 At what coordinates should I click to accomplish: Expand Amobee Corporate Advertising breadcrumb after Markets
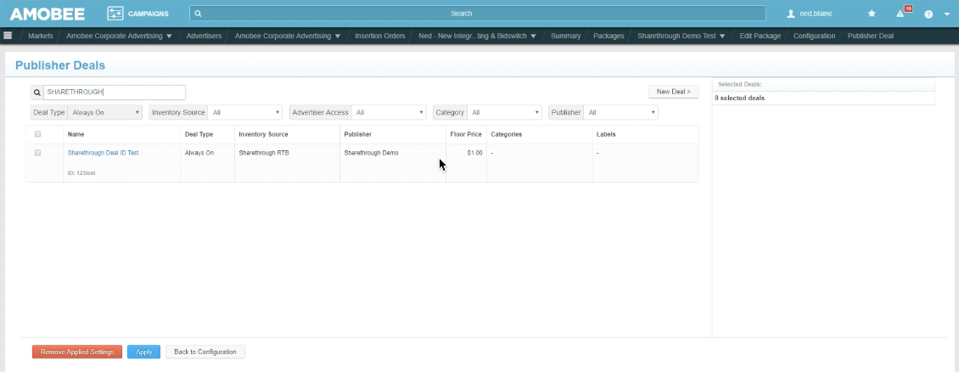click(x=169, y=37)
